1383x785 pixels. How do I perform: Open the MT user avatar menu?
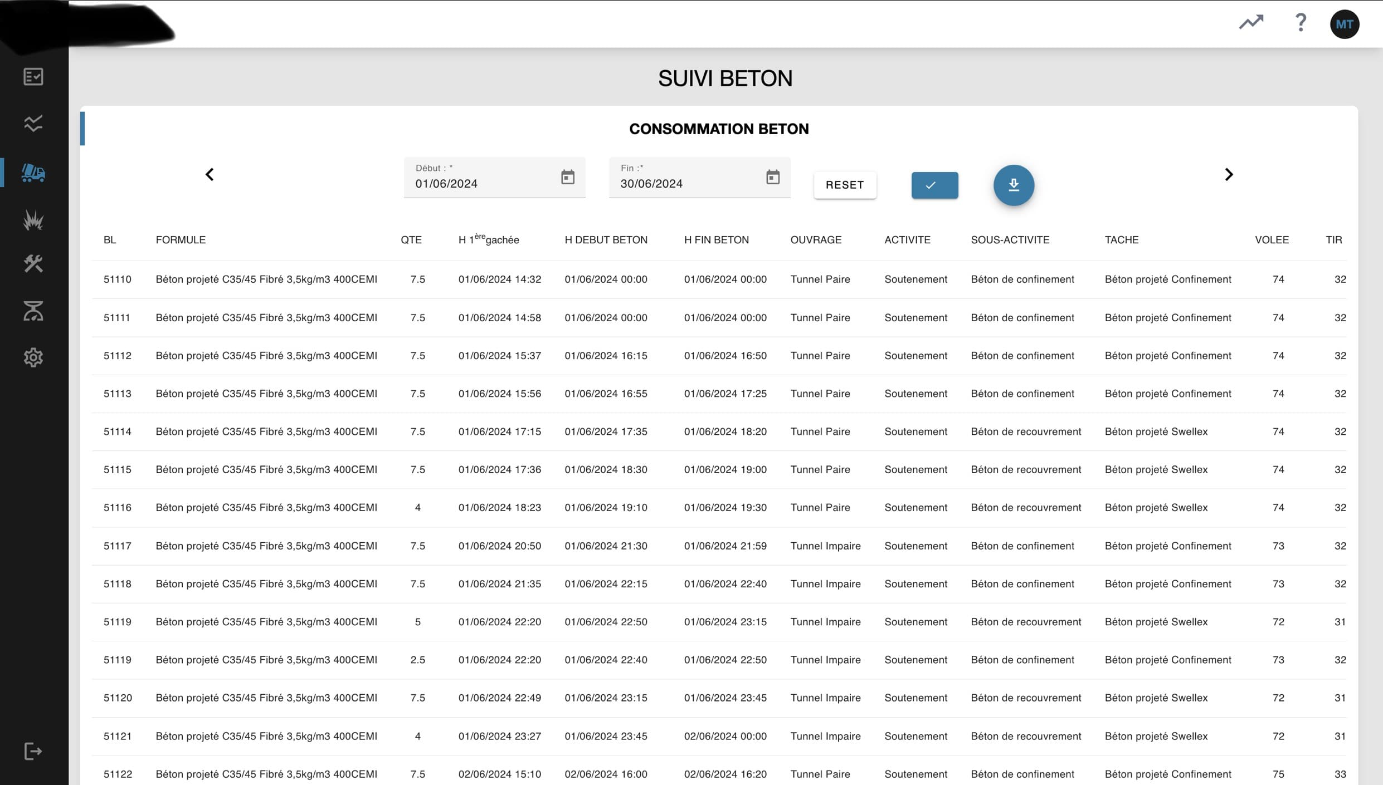click(1344, 24)
